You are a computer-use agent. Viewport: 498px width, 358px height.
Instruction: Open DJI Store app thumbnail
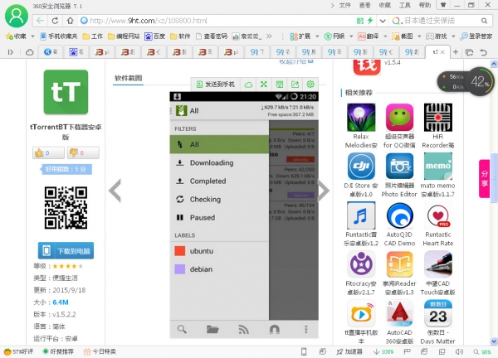click(361, 167)
